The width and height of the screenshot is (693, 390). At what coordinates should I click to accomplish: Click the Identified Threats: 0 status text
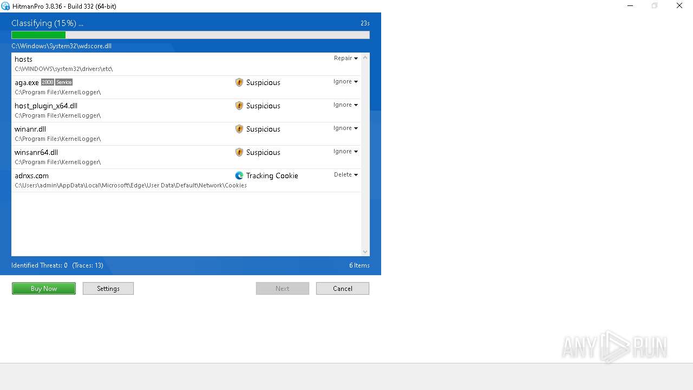40,265
